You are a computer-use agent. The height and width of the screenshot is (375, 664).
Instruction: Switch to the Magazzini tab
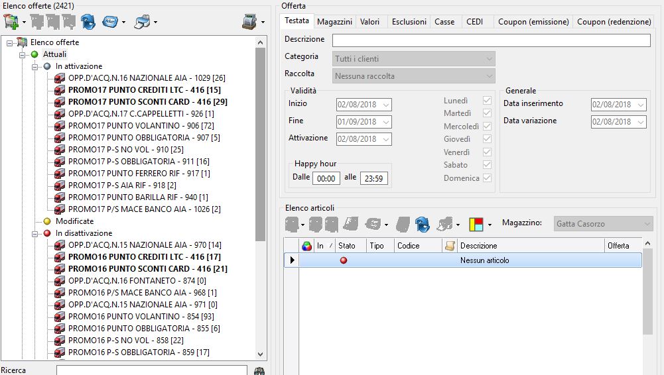click(x=334, y=22)
